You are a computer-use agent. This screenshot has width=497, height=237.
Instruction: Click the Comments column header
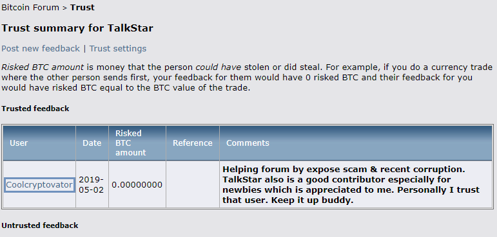click(x=356, y=143)
